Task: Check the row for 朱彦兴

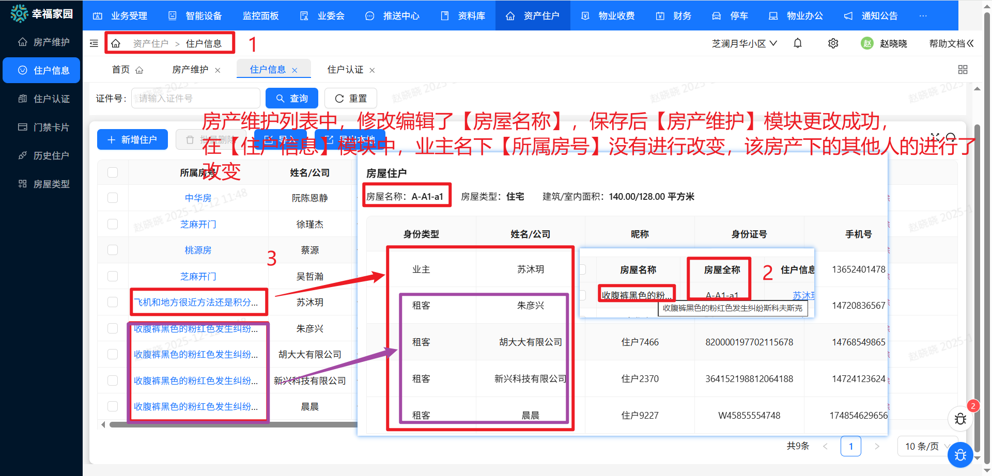Action: pos(113,328)
